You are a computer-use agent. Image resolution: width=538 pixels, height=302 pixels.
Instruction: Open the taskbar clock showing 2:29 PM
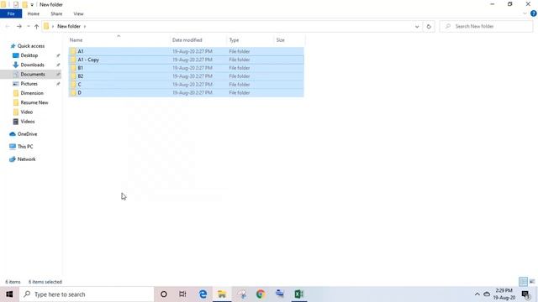coord(504,294)
